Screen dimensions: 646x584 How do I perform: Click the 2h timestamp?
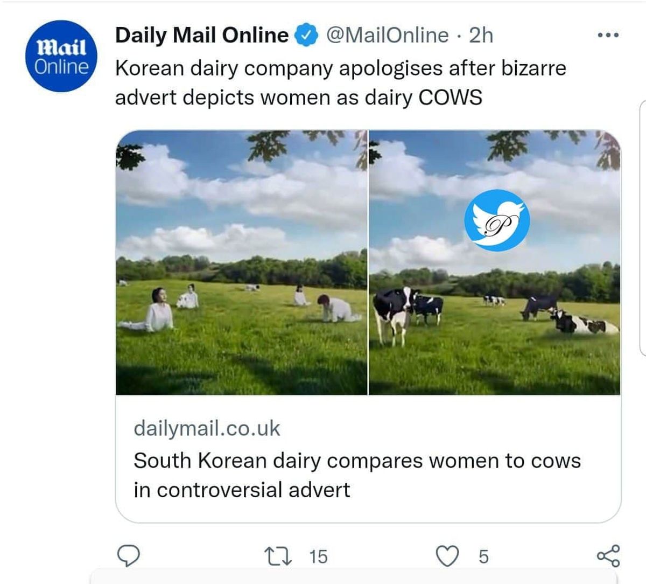point(481,36)
